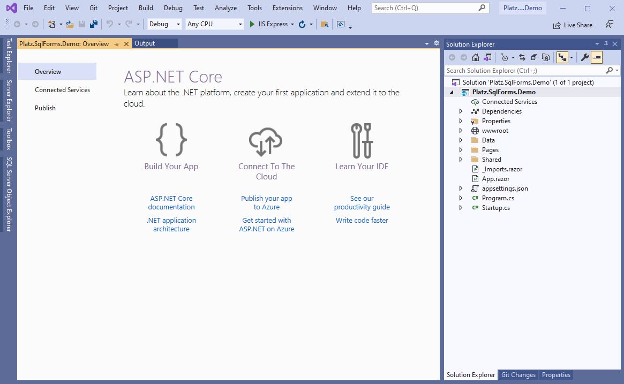Pin the Solution Explorer panel
624x384 pixels.
(606, 44)
